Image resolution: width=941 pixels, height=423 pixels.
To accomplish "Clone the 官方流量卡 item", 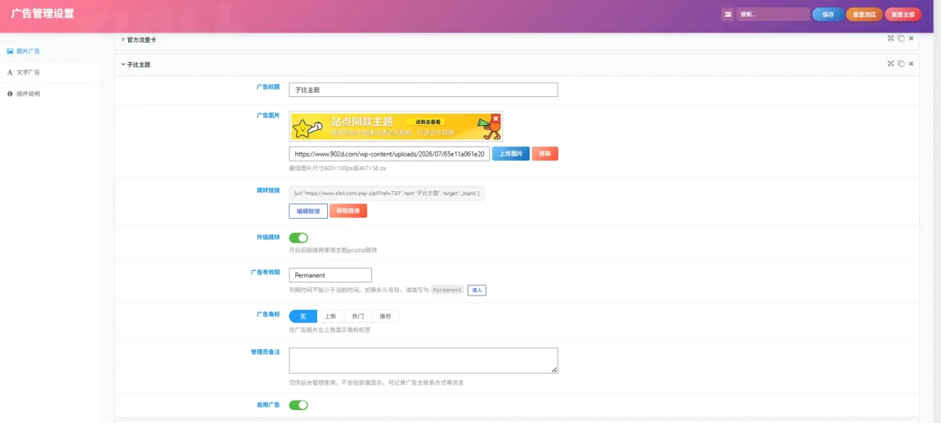I will click(x=901, y=38).
